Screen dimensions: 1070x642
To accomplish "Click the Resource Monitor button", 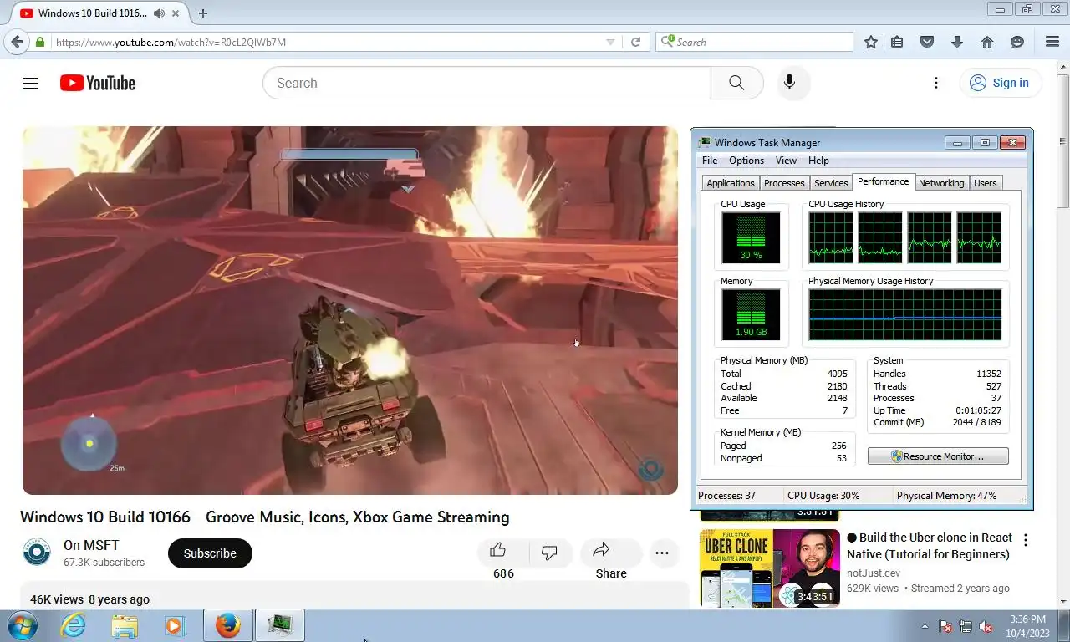I will (938, 456).
